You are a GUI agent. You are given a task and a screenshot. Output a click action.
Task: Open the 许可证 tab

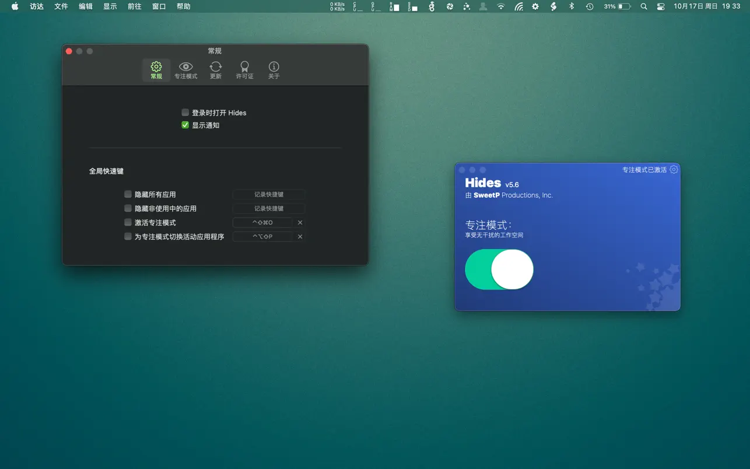245,70
